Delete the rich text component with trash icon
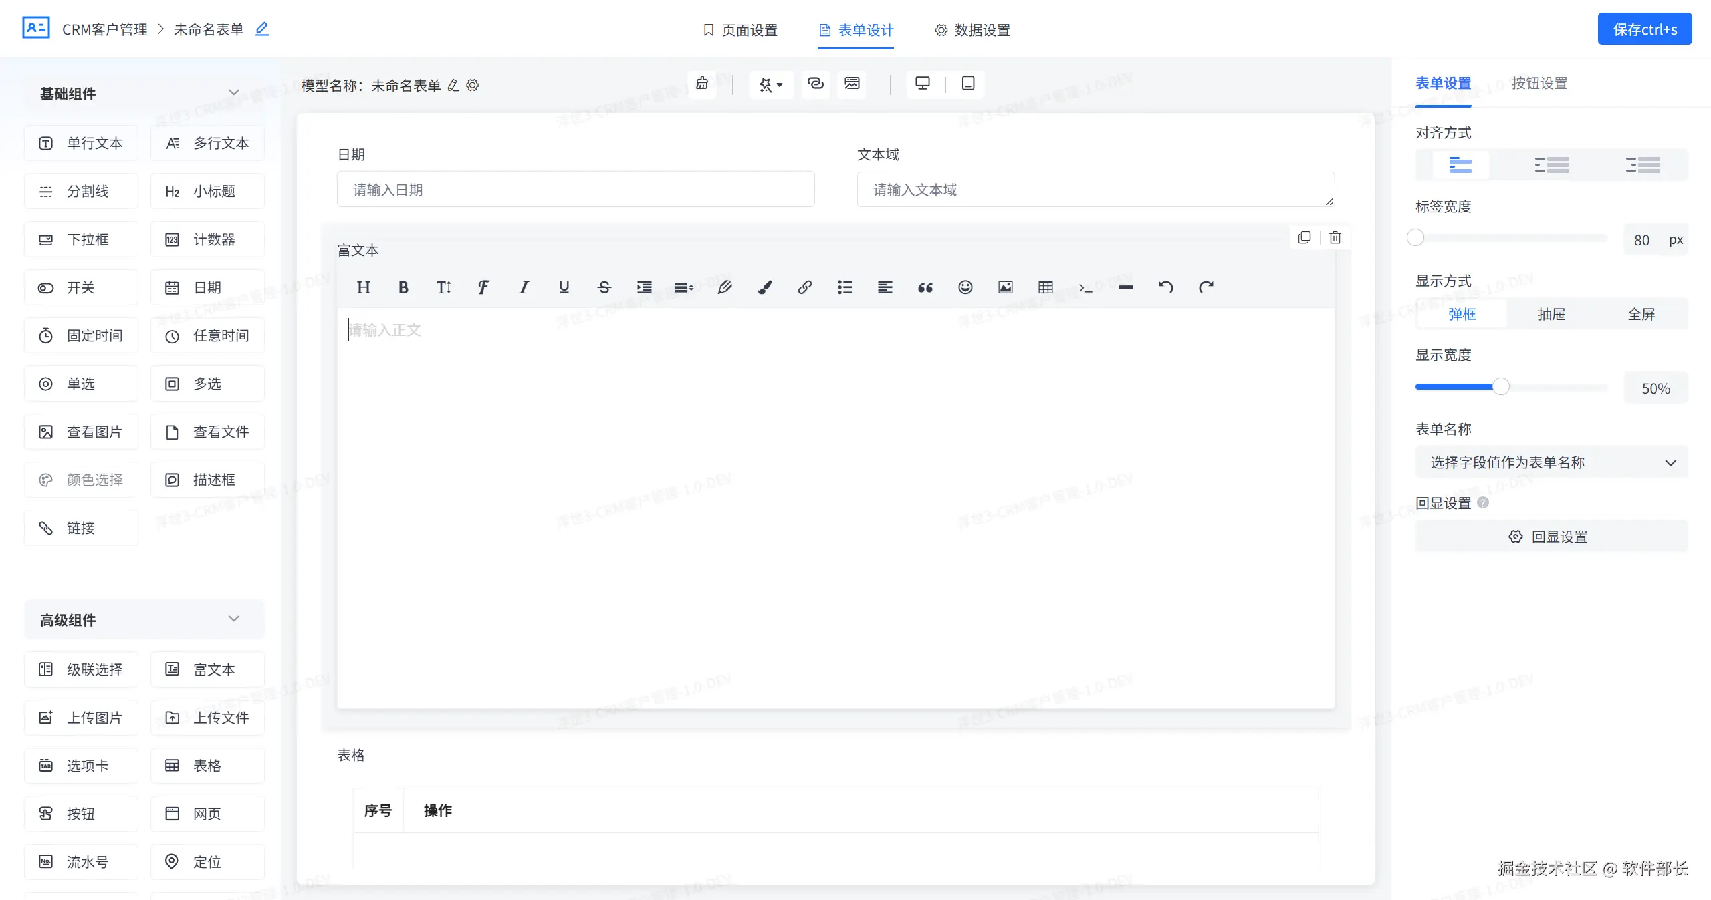 coord(1335,238)
